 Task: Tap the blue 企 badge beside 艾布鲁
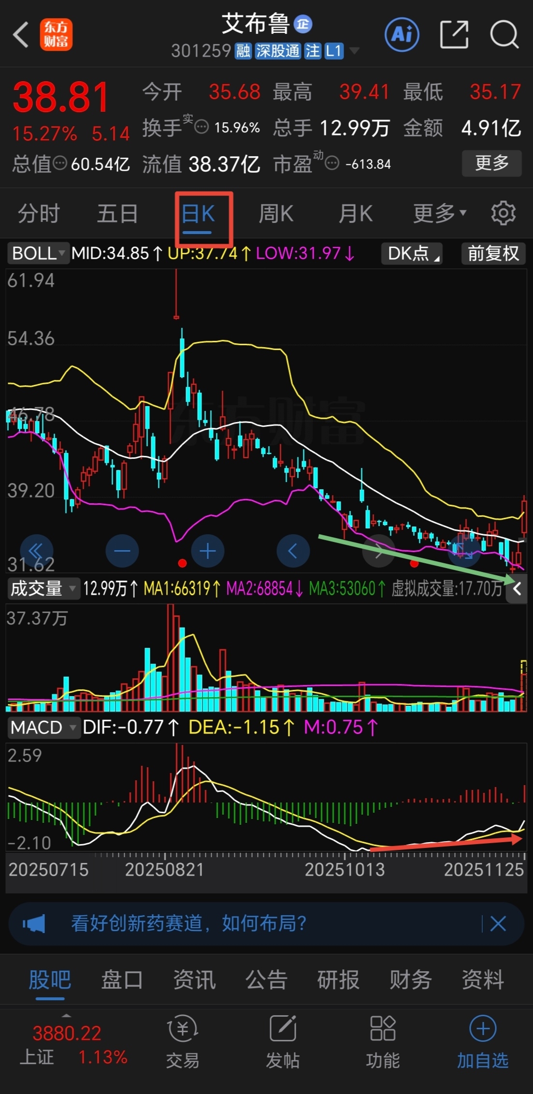click(303, 24)
